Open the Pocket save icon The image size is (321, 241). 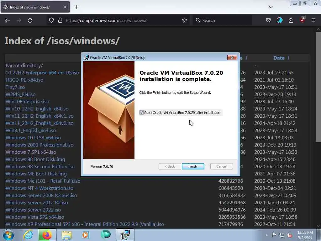268,20
